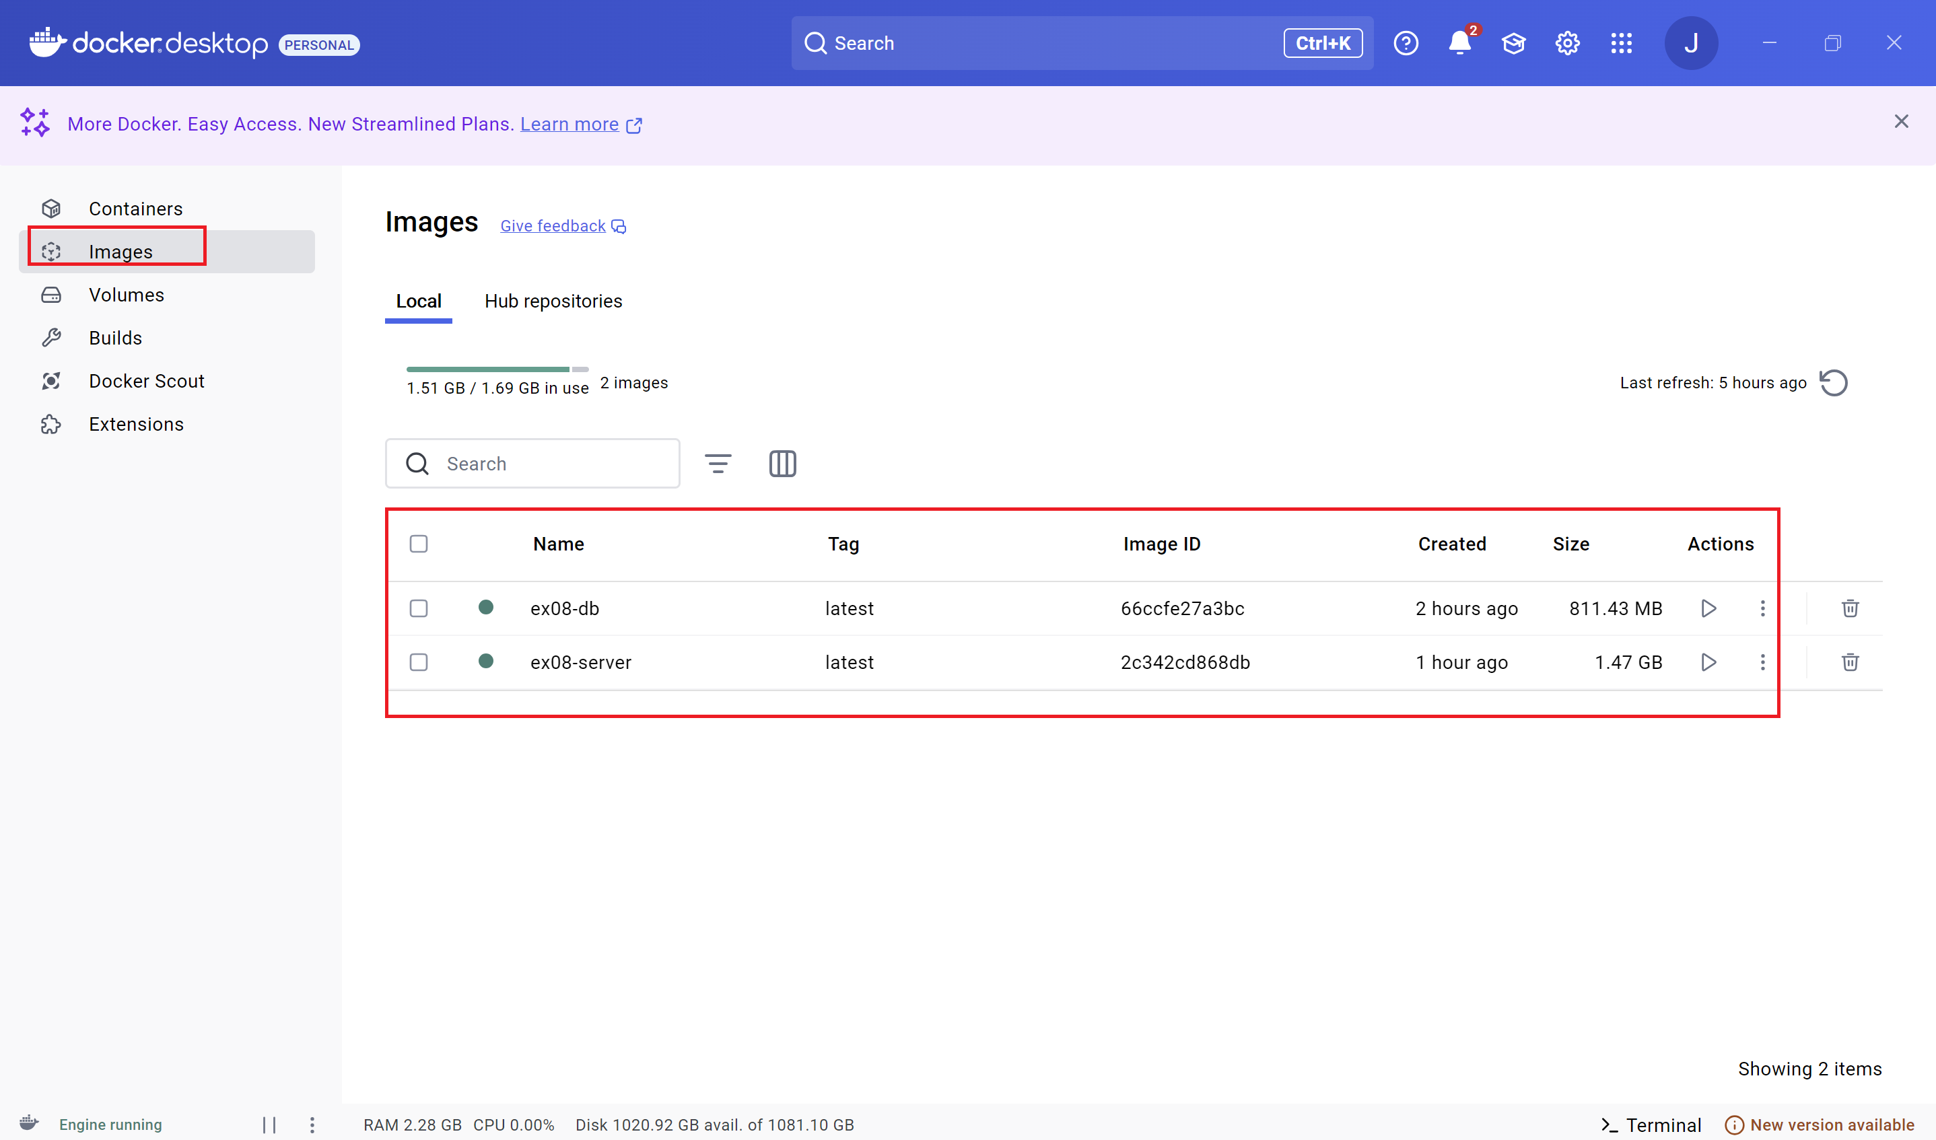This screenshot has width=1936, height=1140.
Task: Select all images checkbox in header
Action: point(419,544)
